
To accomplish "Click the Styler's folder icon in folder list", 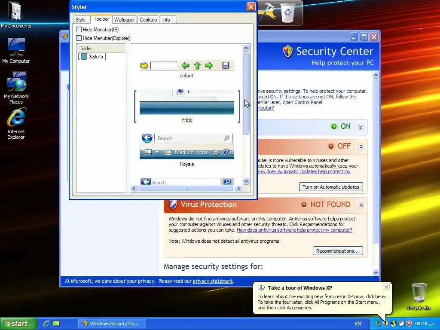I will pyautogui.click(x=84, y=57).
